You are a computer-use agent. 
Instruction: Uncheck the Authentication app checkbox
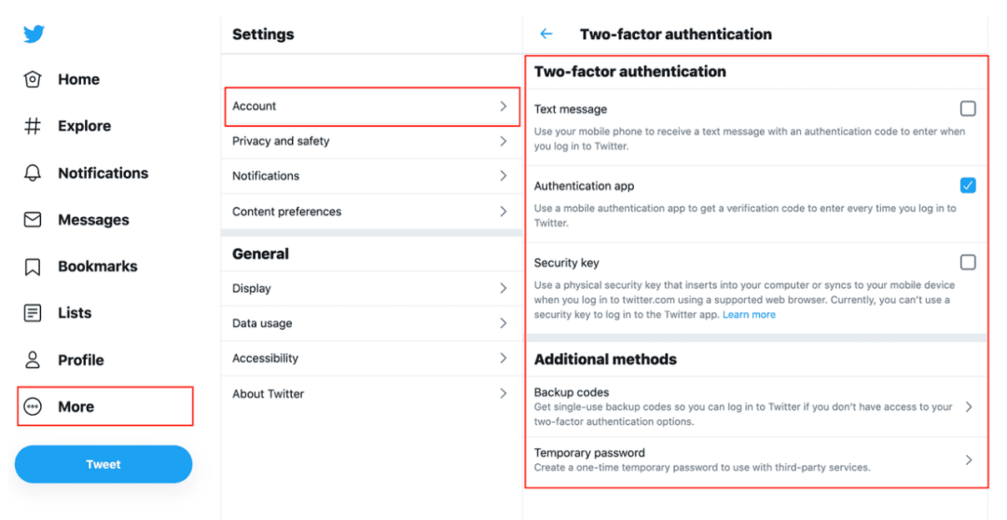(968, 185)
